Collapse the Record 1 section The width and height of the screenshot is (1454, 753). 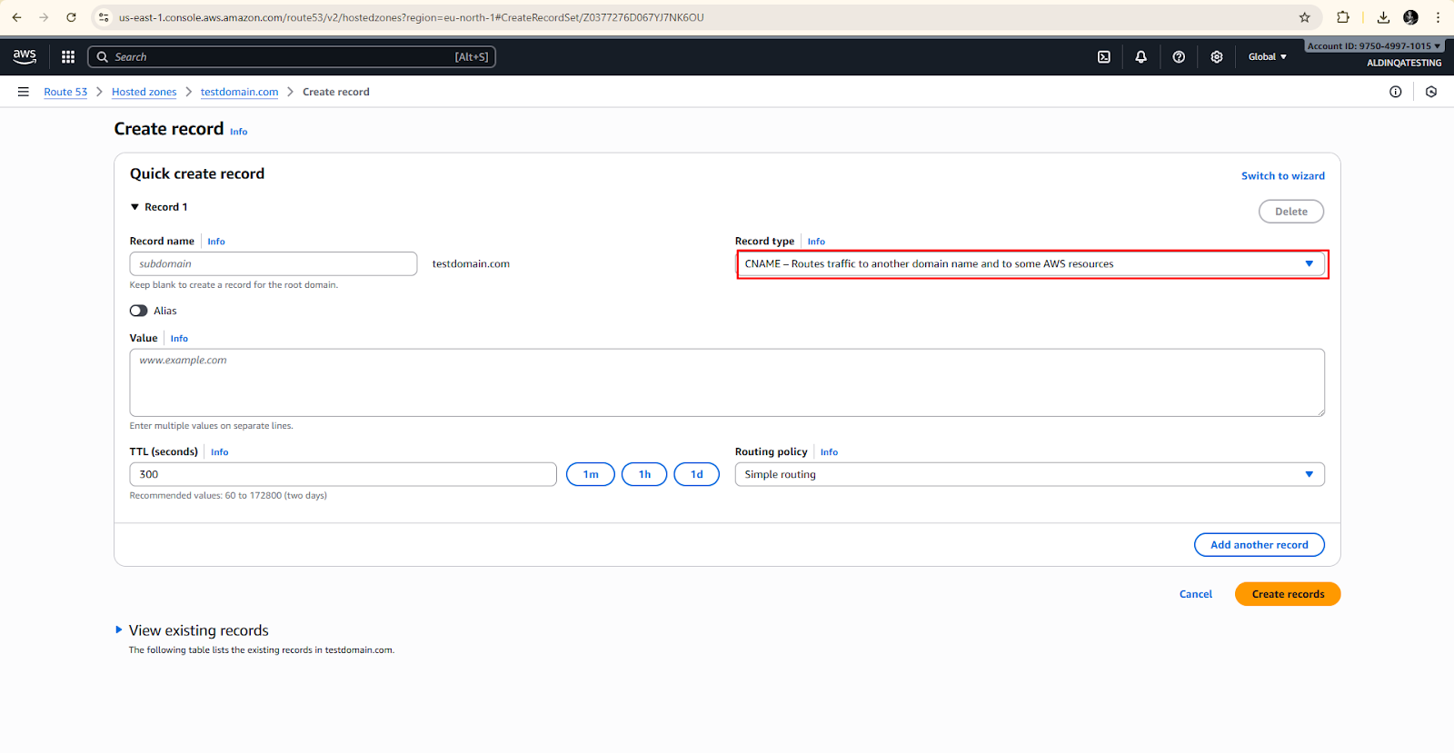135,207
